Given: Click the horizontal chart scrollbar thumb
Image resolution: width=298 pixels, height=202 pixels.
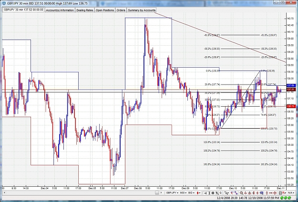Looking at the screenshot, I should point(157,192).
